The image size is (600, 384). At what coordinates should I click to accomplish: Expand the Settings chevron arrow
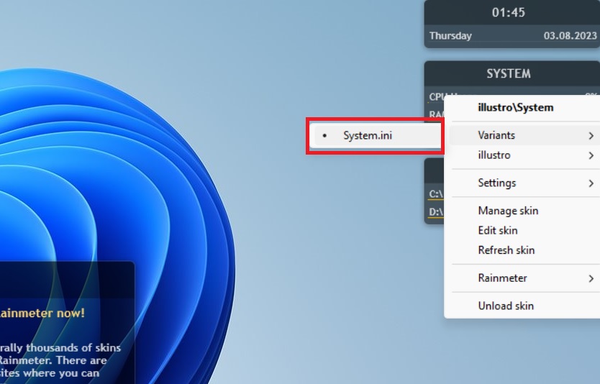(x=591, y=183)
